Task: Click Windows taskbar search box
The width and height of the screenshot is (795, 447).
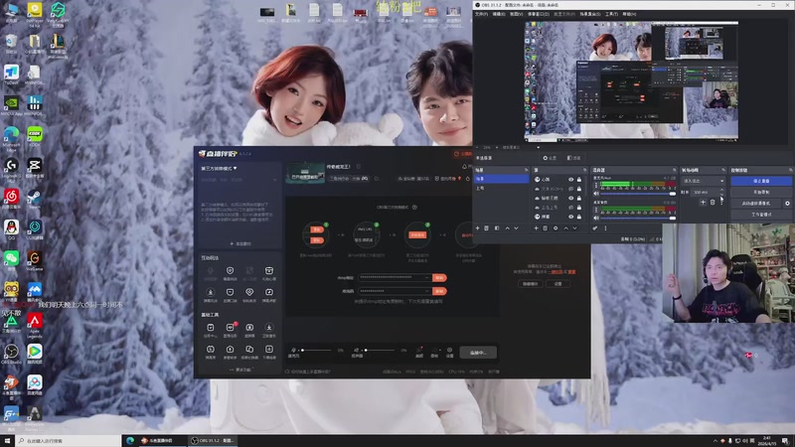Action: [x=68, y=441]
